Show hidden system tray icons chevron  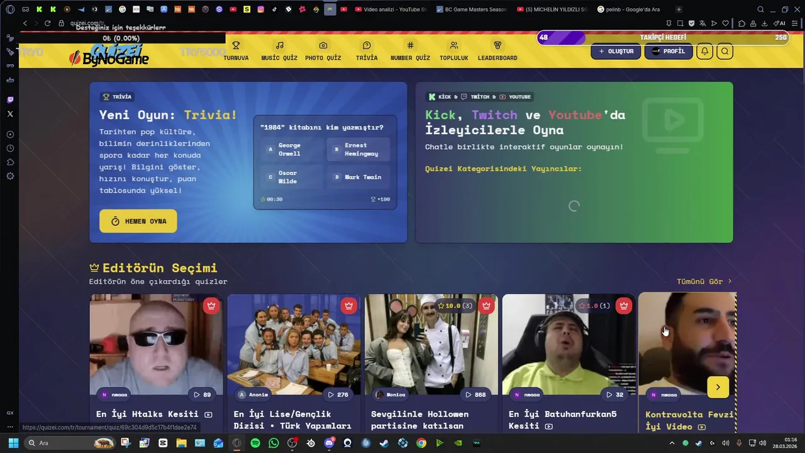click(672, 443)
